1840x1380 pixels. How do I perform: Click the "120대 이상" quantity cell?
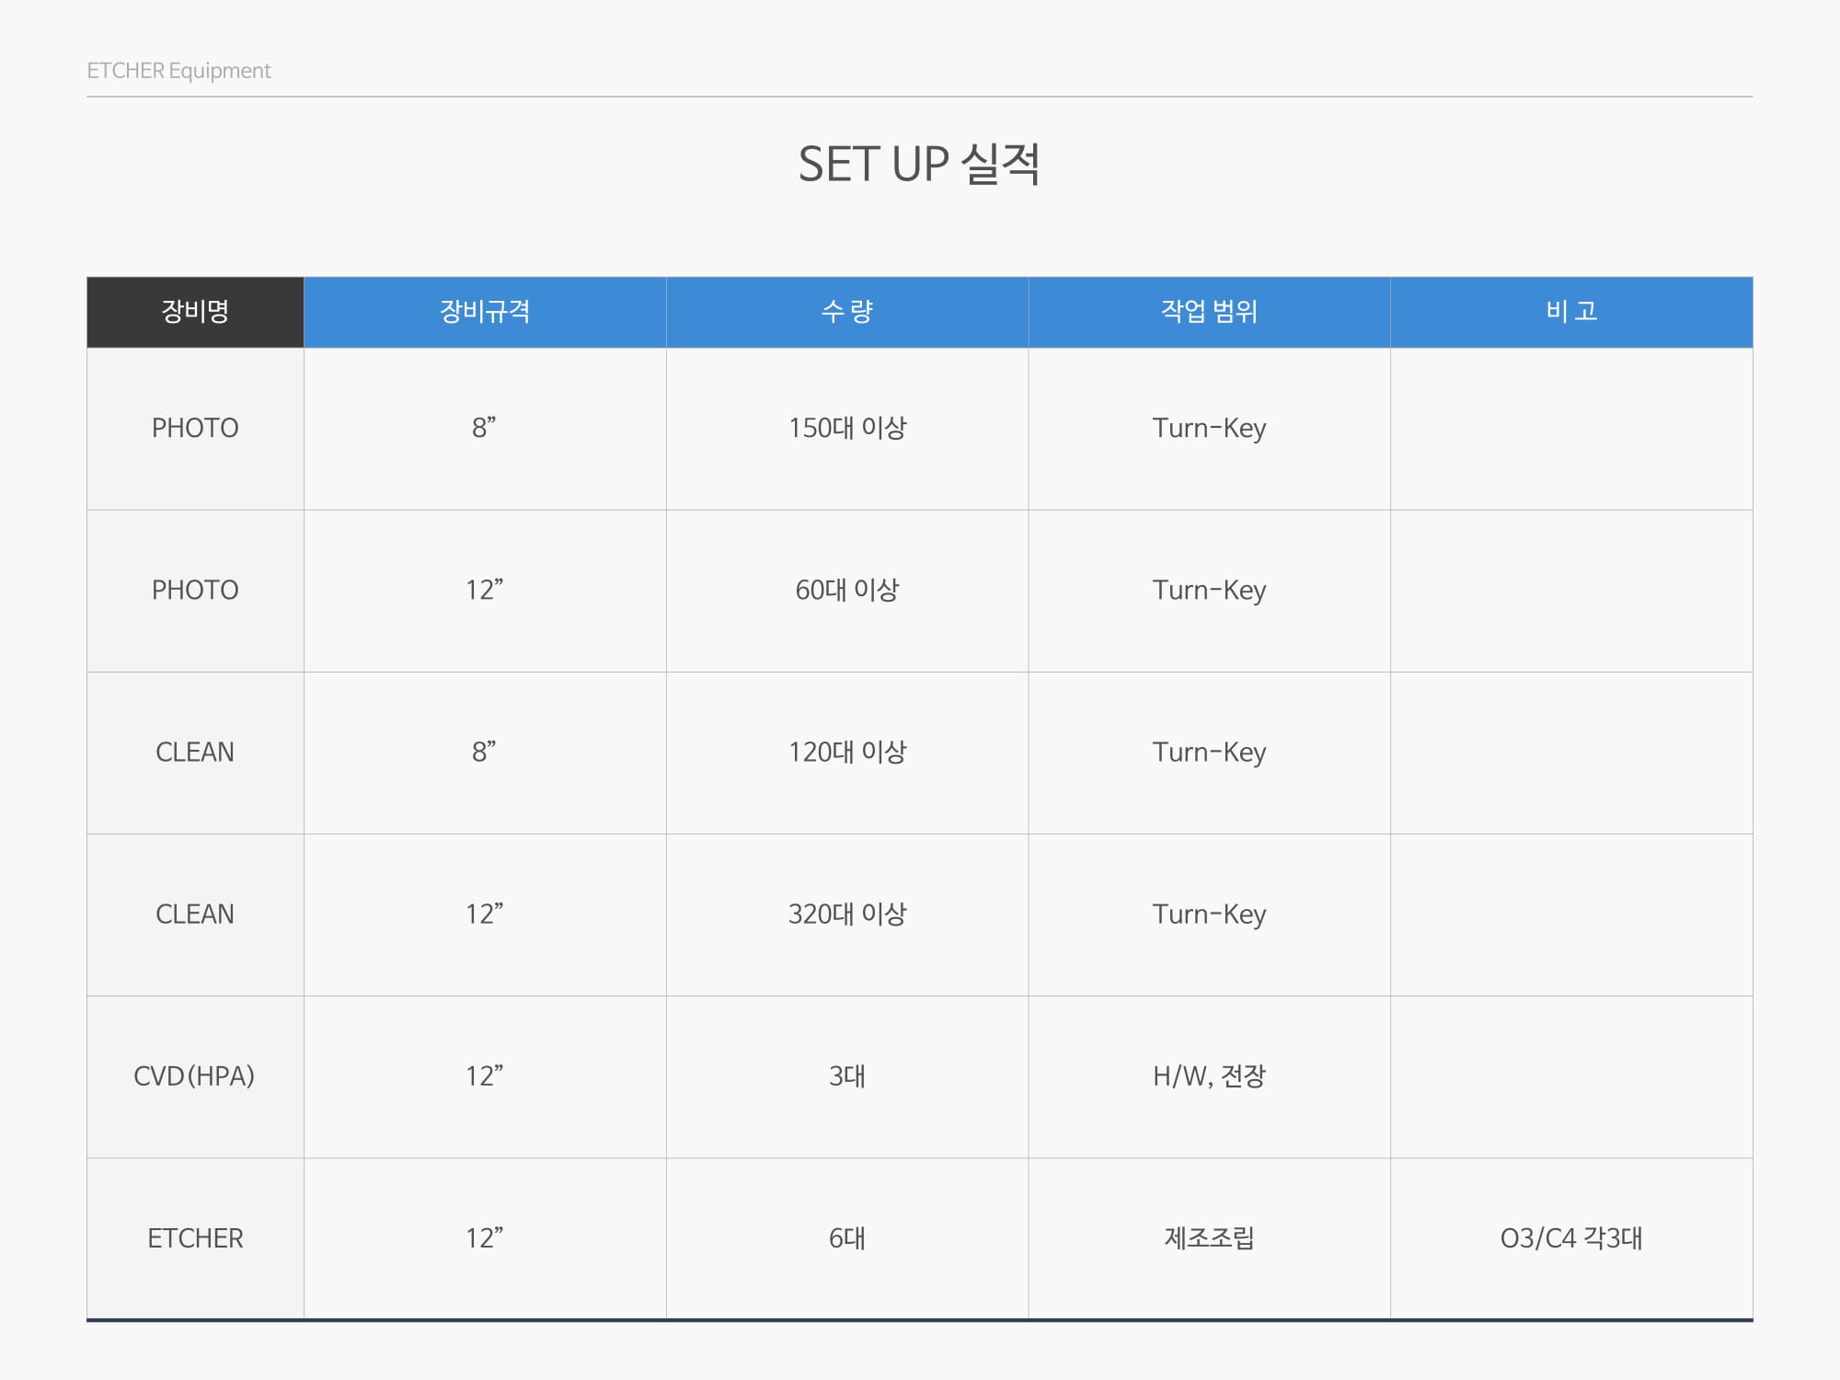846,752
